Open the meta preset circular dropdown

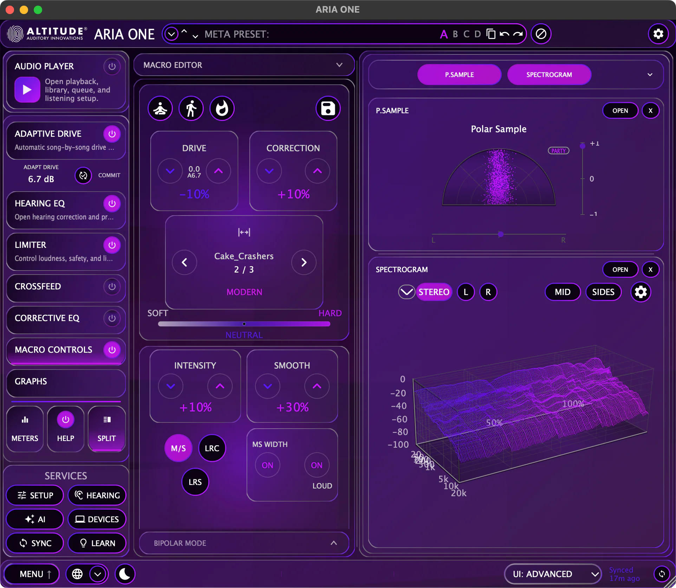[171, 34]
